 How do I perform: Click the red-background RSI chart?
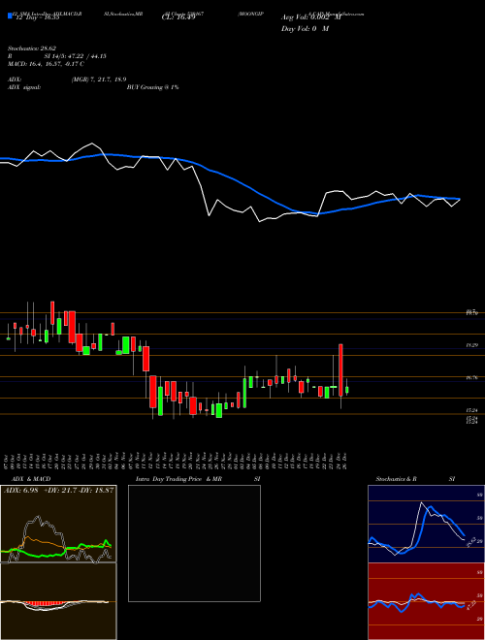coord(426,601)
